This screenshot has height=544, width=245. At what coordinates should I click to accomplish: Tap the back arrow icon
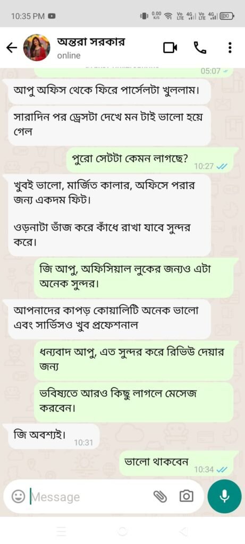[x=12, y=48]
